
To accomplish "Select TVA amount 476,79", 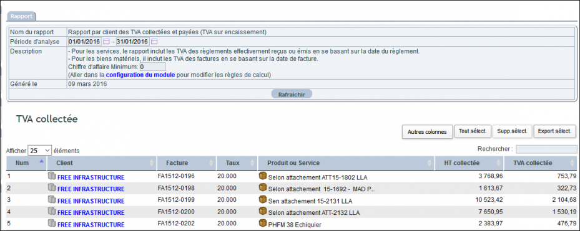I will click(566, 224).
